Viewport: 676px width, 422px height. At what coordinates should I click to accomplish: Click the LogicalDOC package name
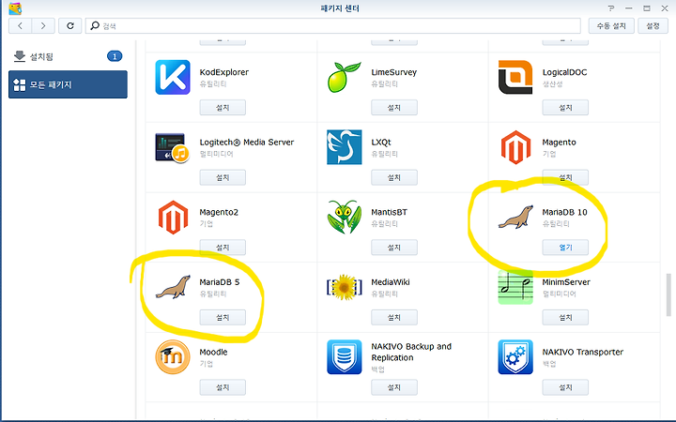click(564, 72)
